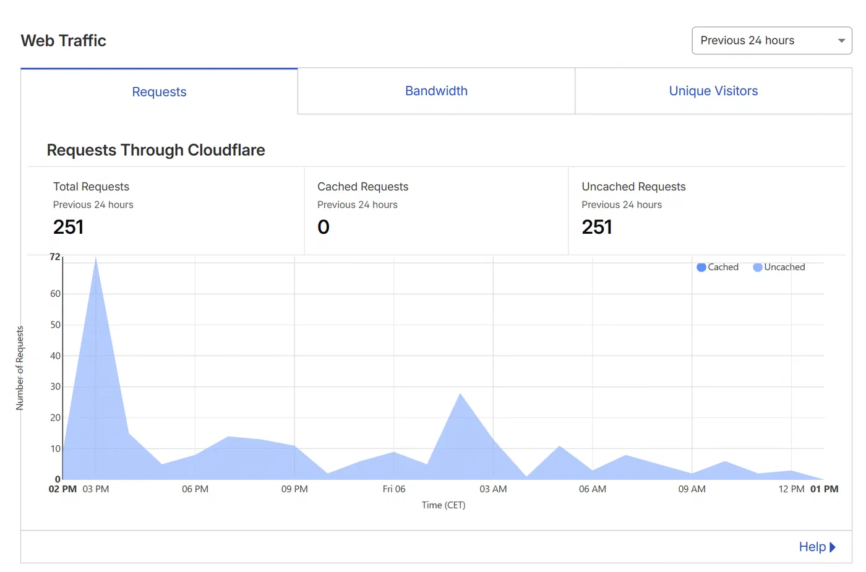Click the 60 label on the y-axis

[x=56, y=294]
